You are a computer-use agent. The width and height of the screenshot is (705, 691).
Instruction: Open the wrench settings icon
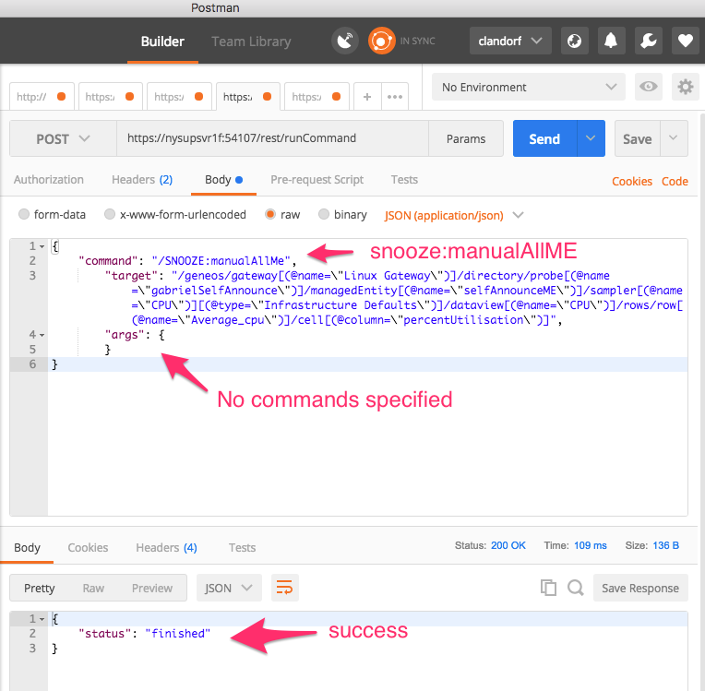coord(648,41)
